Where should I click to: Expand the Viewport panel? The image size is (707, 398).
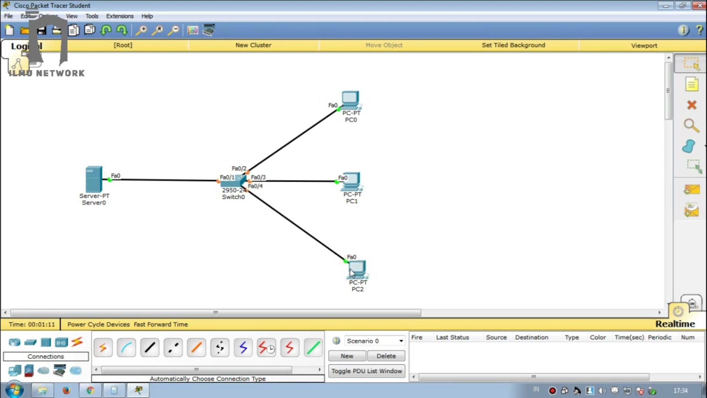644,45
